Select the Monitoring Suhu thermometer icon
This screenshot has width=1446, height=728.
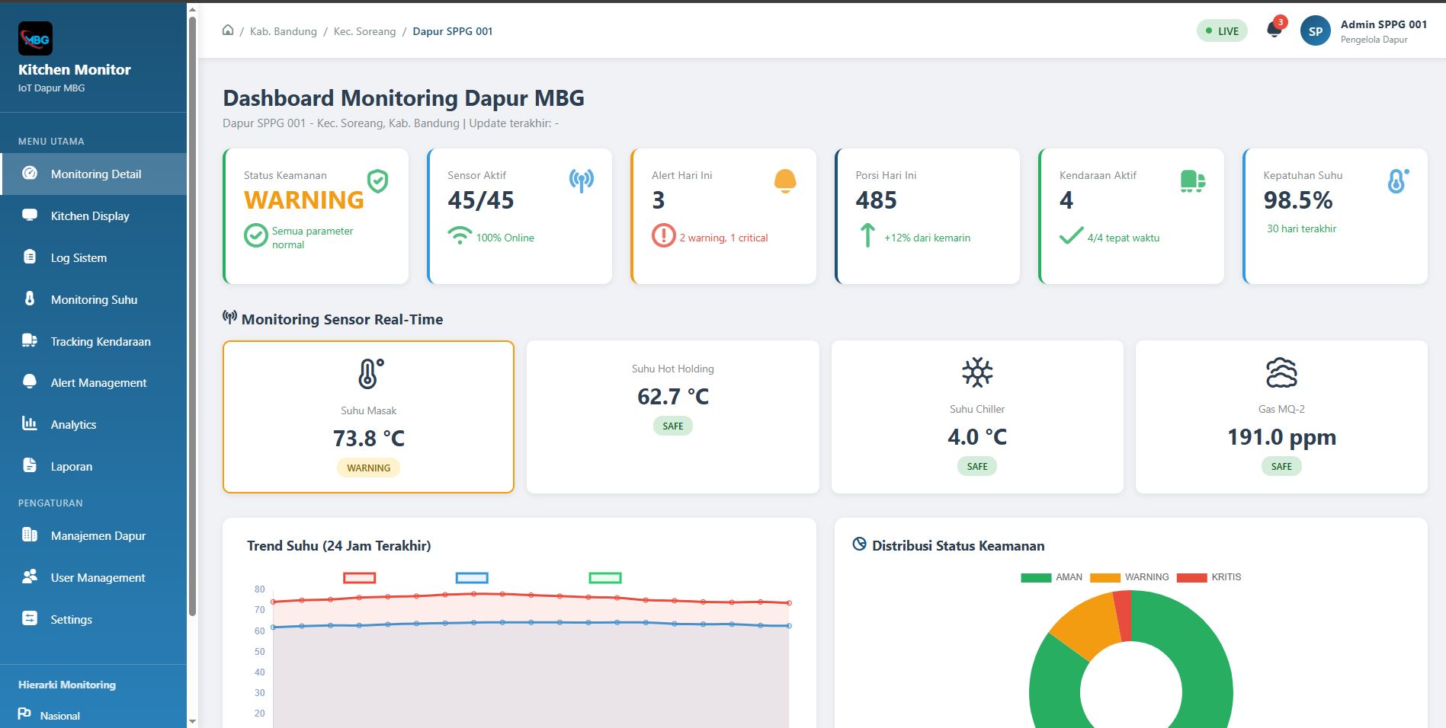(x=29, y=299)
